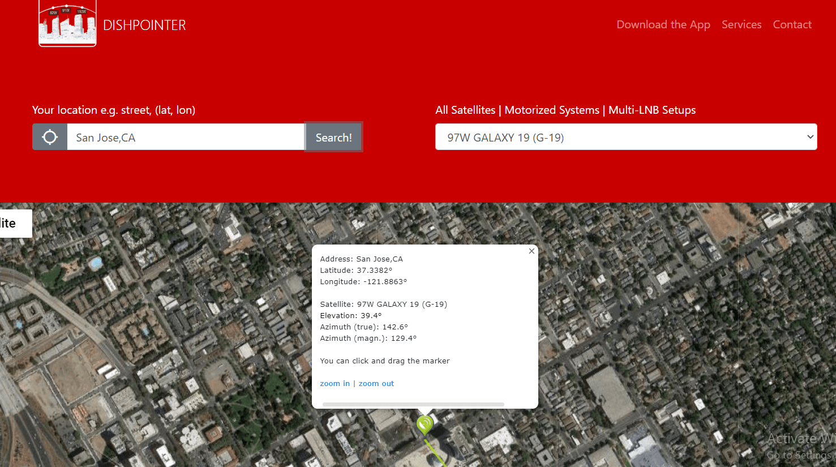
Task: Go to the Services menu item
Action: (741, 25)
